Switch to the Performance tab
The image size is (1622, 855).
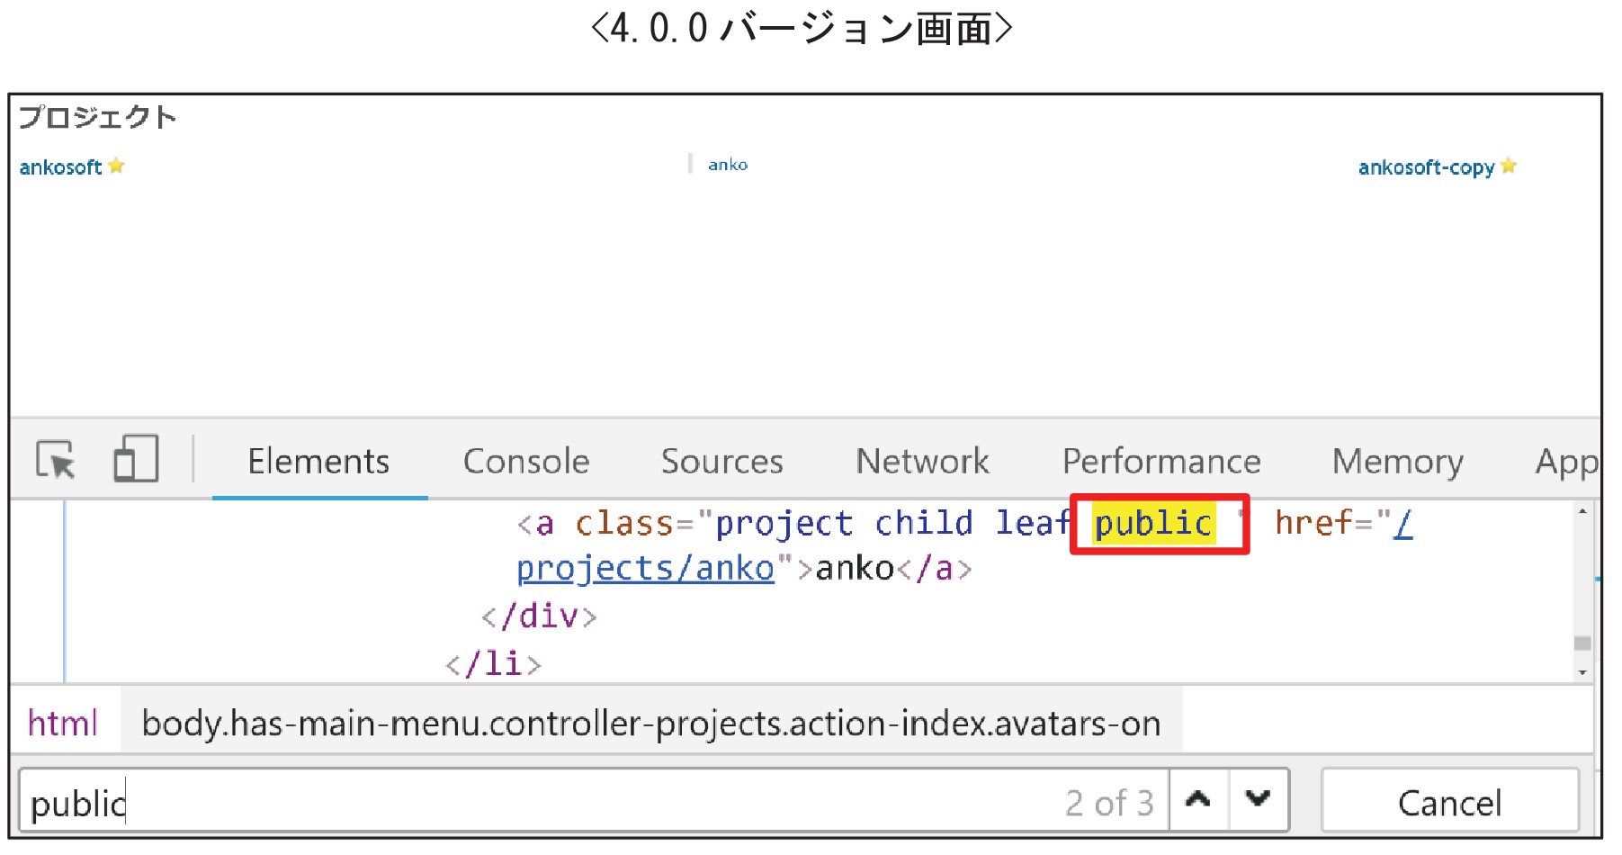pyautogui.click(x=1161, y=461)
